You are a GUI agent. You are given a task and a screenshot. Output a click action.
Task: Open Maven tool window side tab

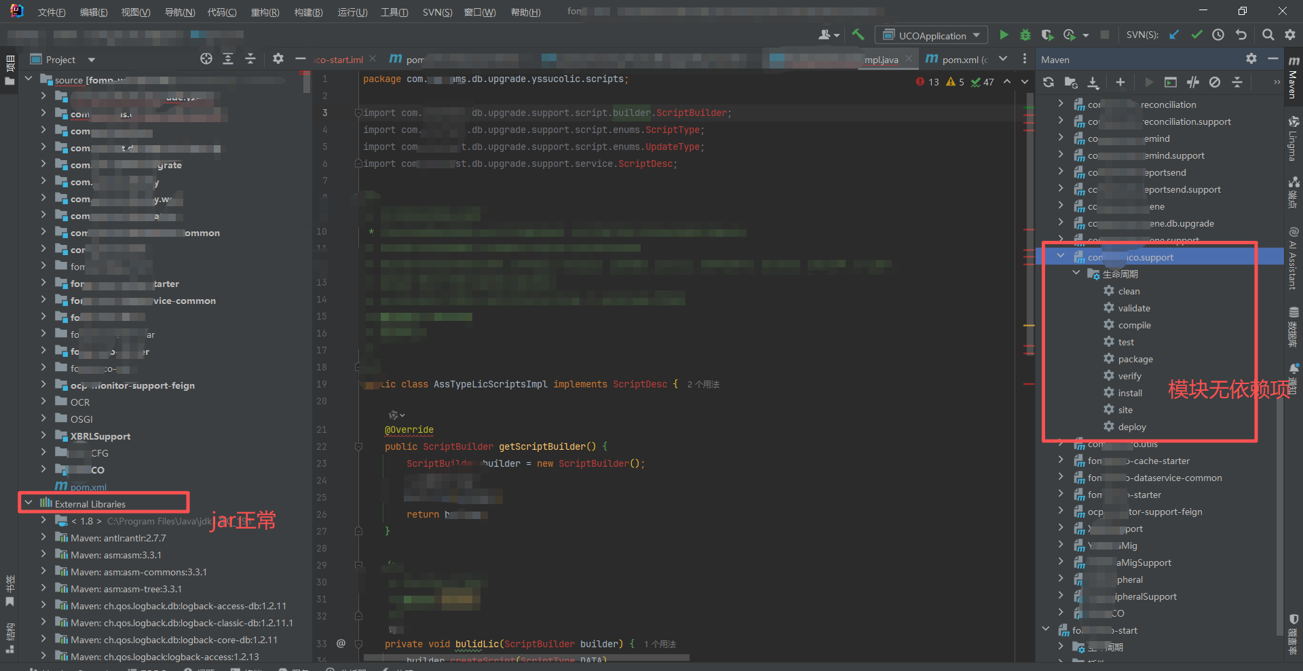coord(1293,78)
